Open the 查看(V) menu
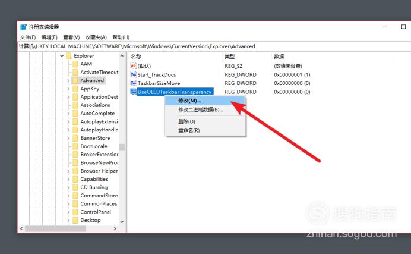This screenshot has width=411, height=254. tap(71, 37)
